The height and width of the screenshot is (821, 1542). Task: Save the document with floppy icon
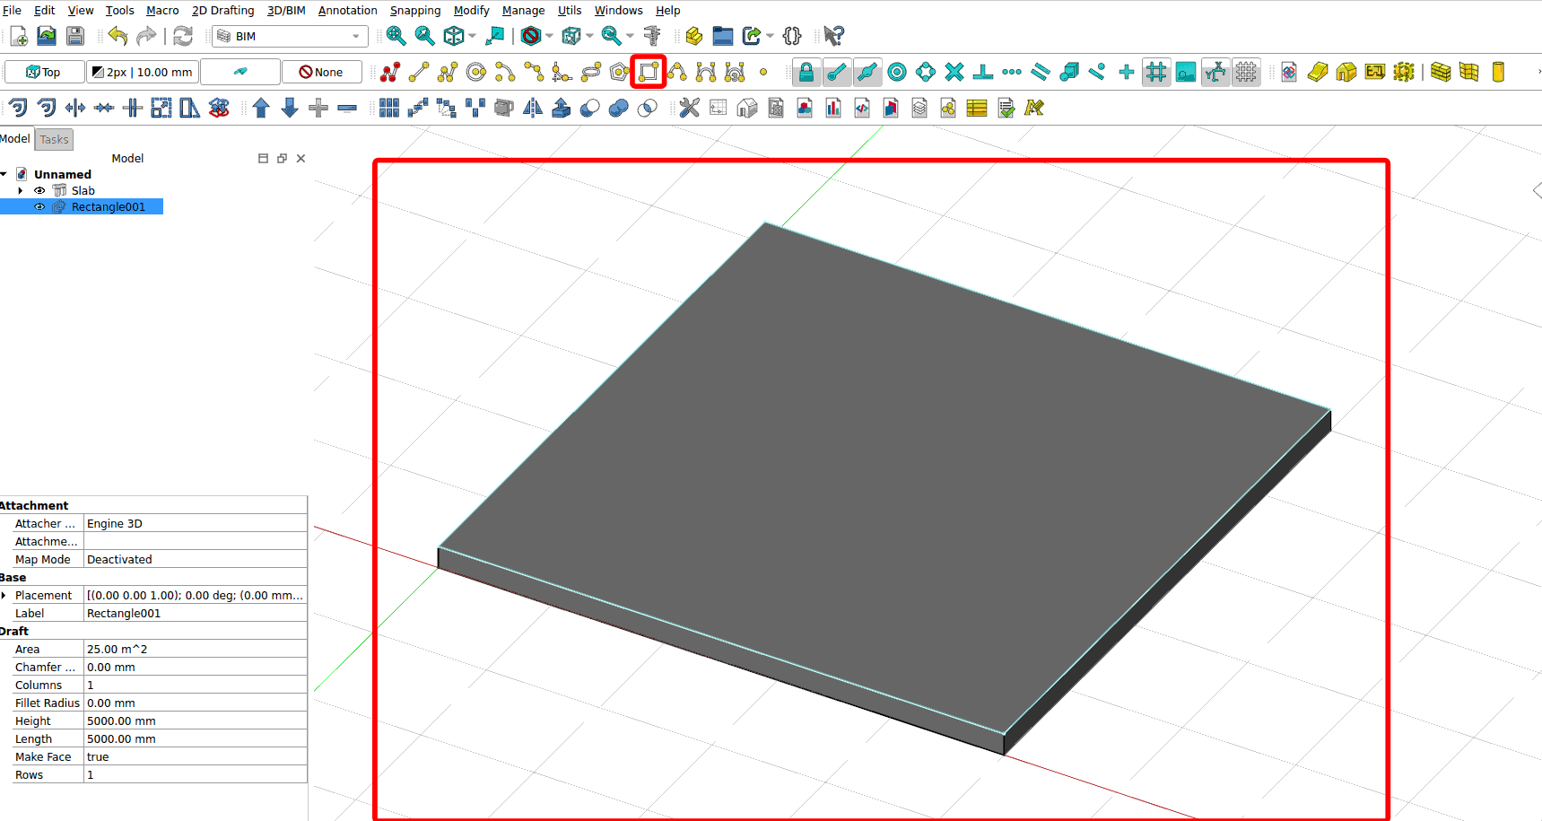click(x=75, y=36)
